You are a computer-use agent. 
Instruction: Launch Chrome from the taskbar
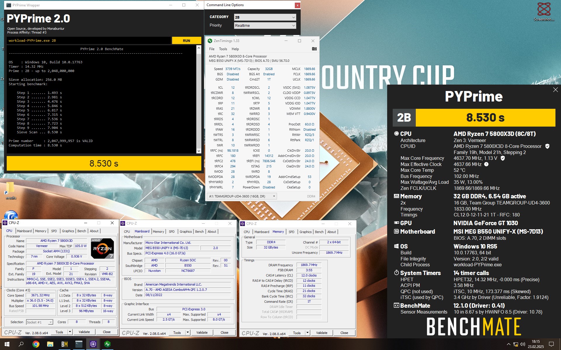[x=36, y=344]
